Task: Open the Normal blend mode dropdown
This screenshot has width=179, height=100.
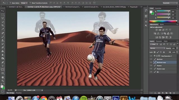Action: coord(157,48)
